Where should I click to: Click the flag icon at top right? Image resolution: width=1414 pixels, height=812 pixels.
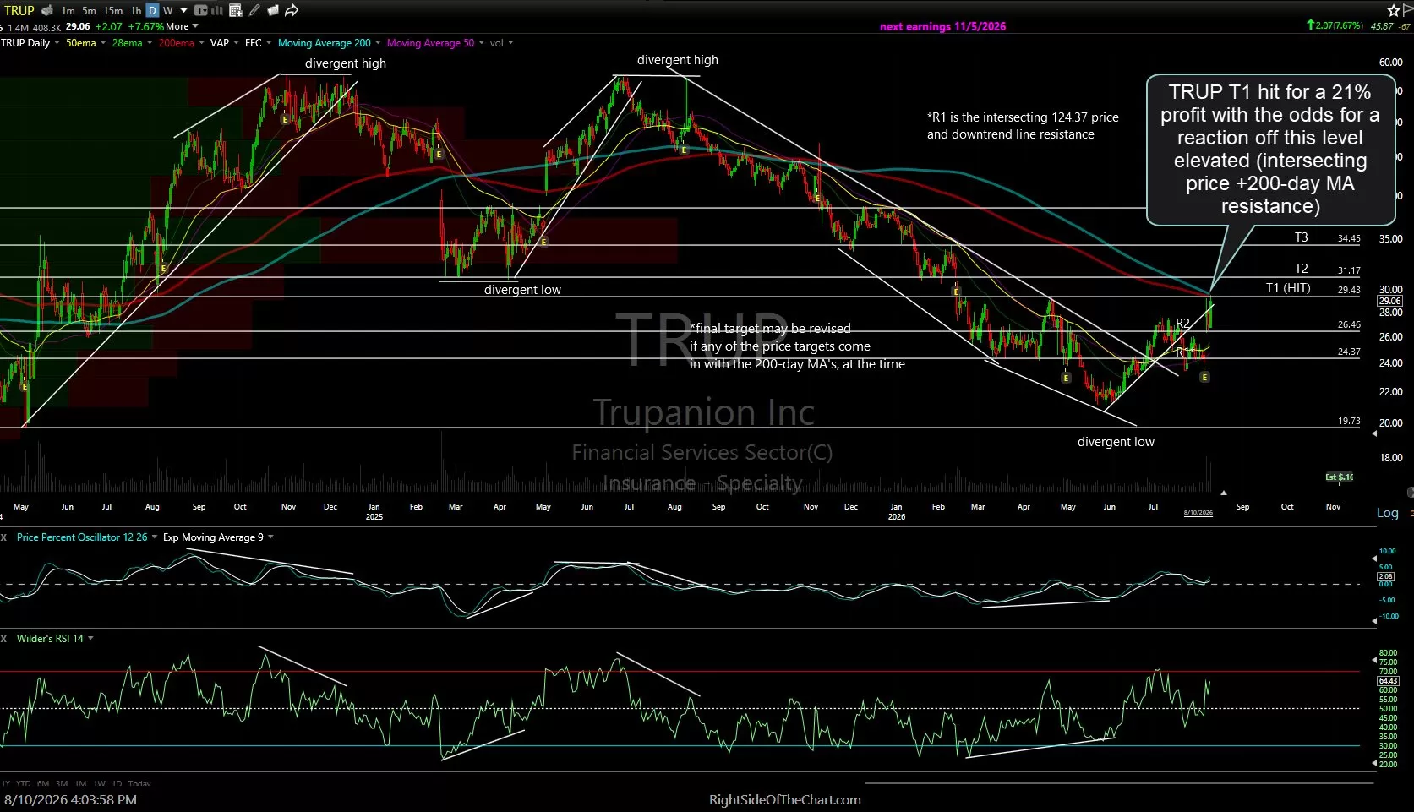[1409, 10]
